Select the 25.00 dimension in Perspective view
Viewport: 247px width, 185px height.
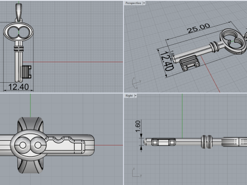[199, 28]
